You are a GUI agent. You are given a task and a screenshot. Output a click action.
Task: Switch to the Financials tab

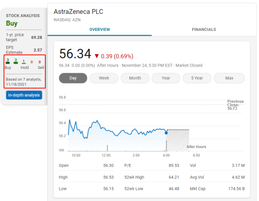(204, 30)
